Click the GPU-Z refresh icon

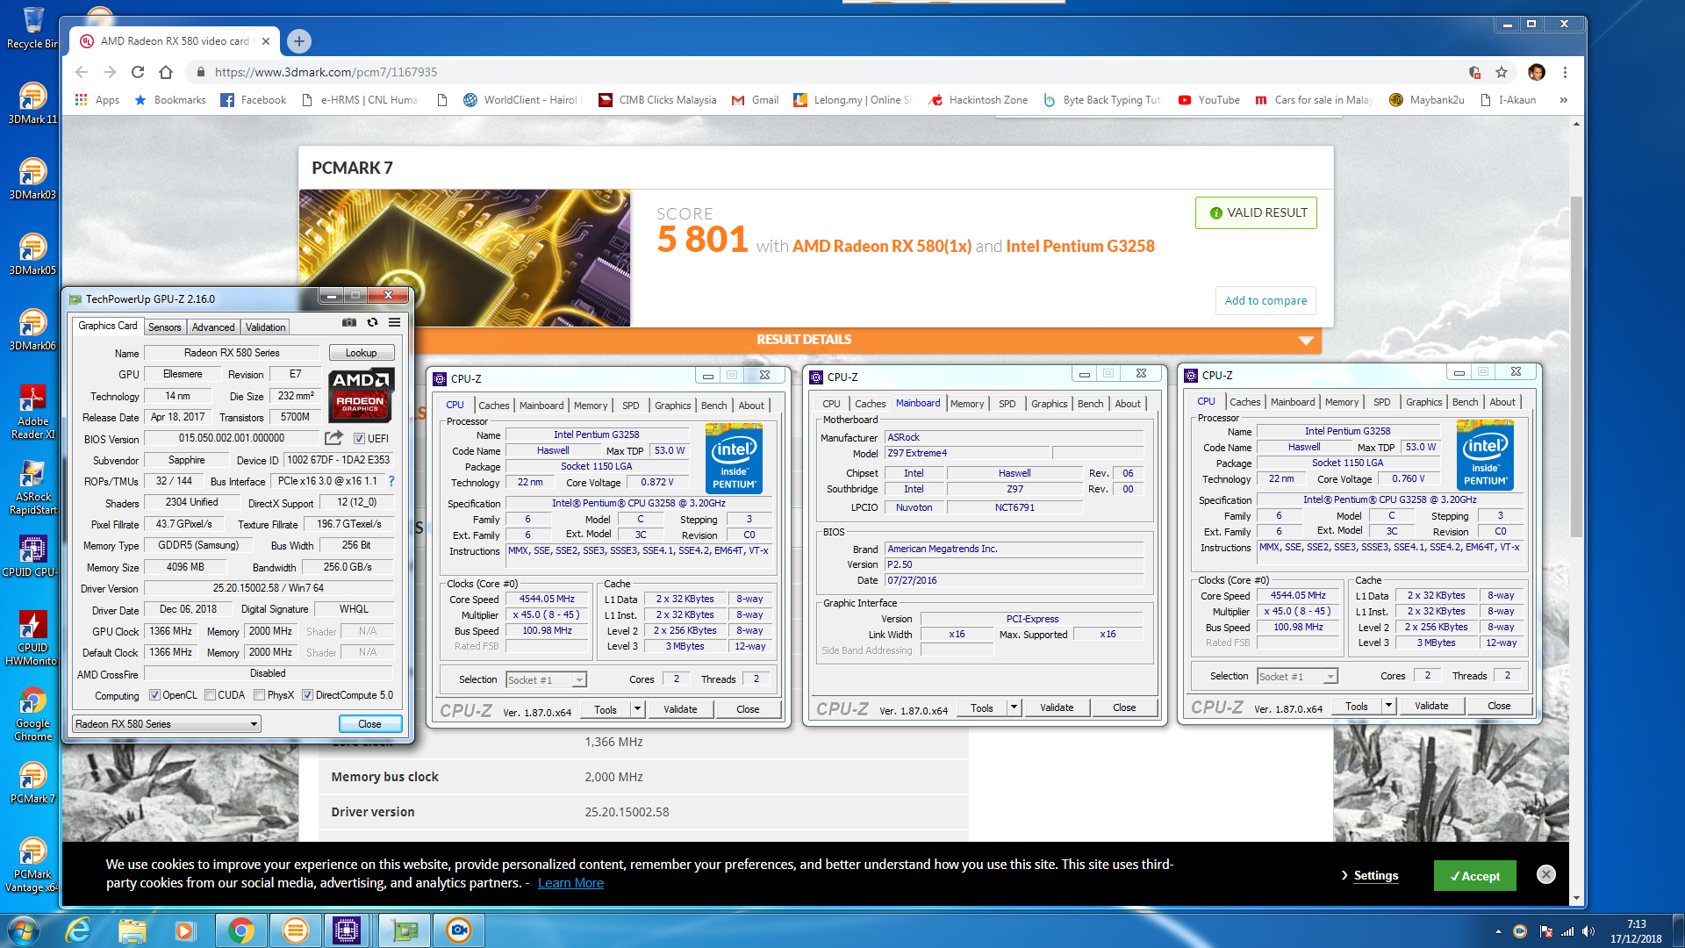coord(372,322)
